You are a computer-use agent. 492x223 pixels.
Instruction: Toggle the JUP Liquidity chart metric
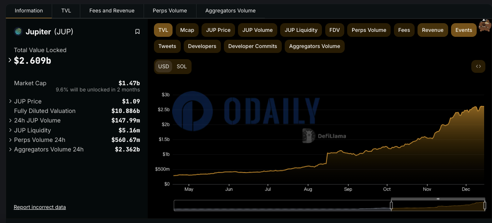click(301, 30)
